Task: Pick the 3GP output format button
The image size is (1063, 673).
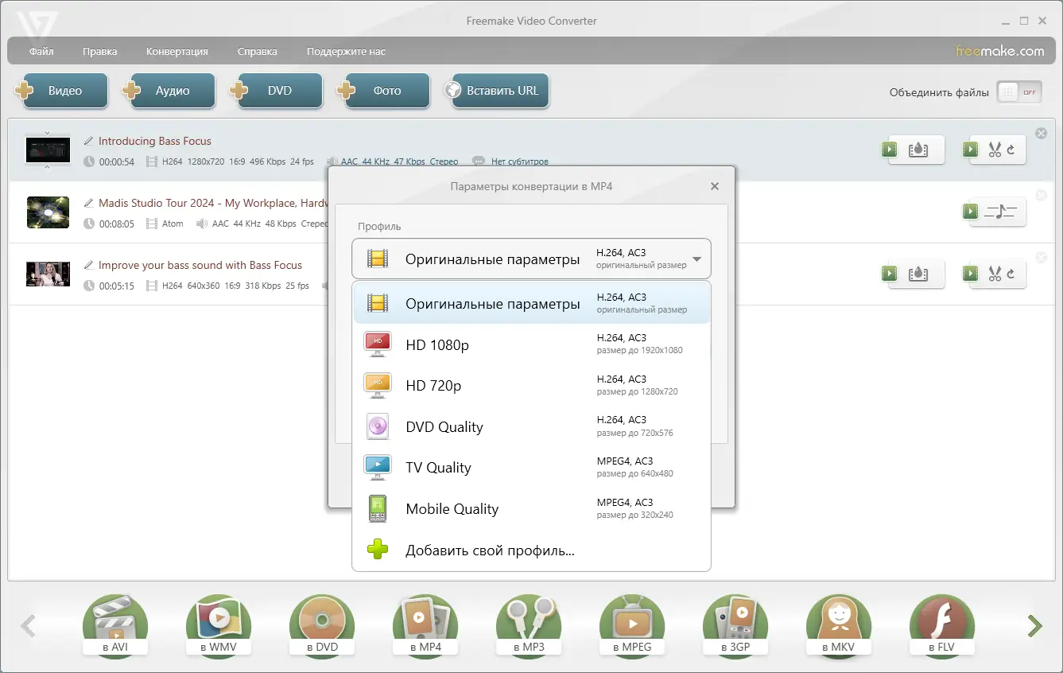Action: [735, 626]
